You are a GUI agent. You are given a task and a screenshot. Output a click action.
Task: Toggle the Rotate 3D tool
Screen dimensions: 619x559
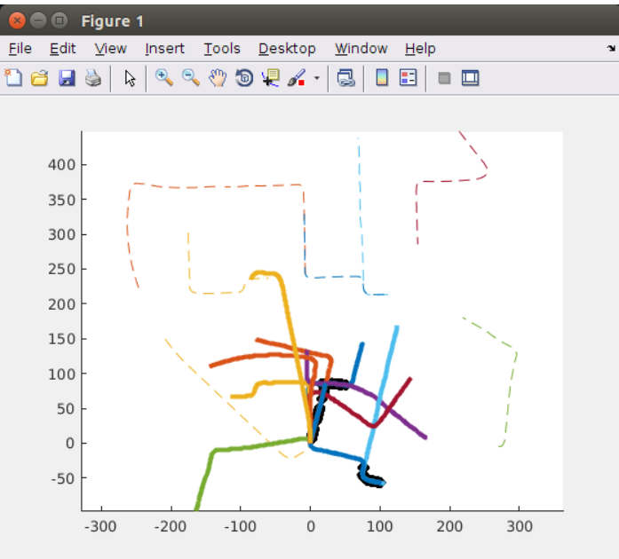pos(244,78)
